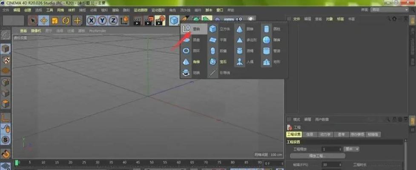The image size is (416, 170).
Task: Click the recent tools plus icon
Action: [x=77, y=21]
